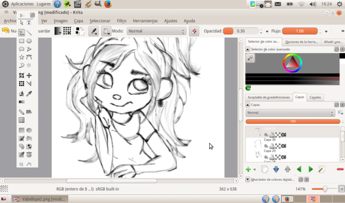Open the Modo blending mode dropdown
This screenshot has width=345, height=203.
157,31
